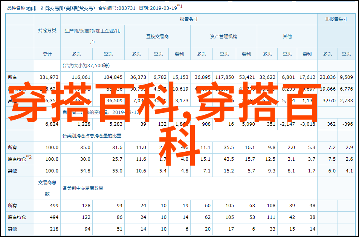The height and width of the screenshot is (237, 359).
Task: Select the 非报告头寸 column header
Action: click(x=336, y=19)
